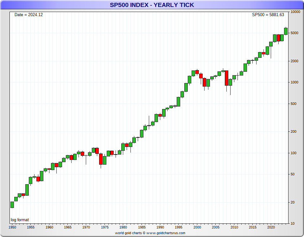The height and width of the screenshot is (237, 304).
Task: Click the 10000 y-axis label
Action: pyautogui.click(x=295, y=12)
